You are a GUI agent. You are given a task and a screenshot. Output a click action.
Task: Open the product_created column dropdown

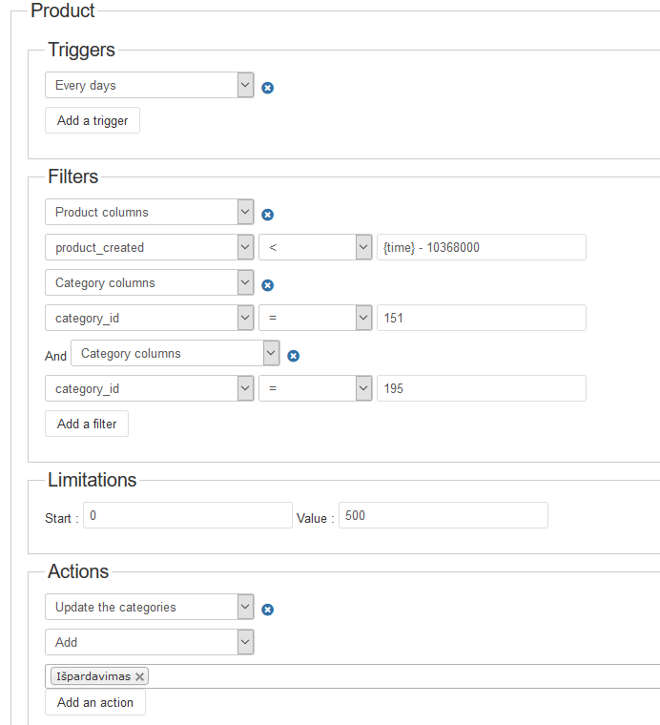(149, 247)
